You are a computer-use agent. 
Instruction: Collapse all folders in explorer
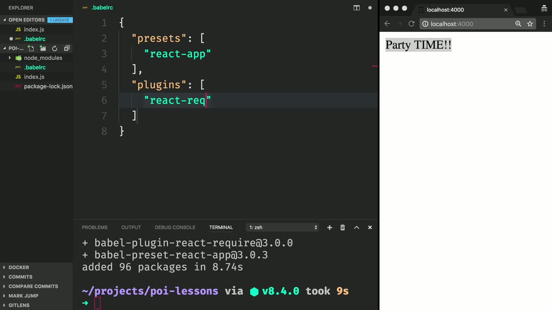(66, 48)
